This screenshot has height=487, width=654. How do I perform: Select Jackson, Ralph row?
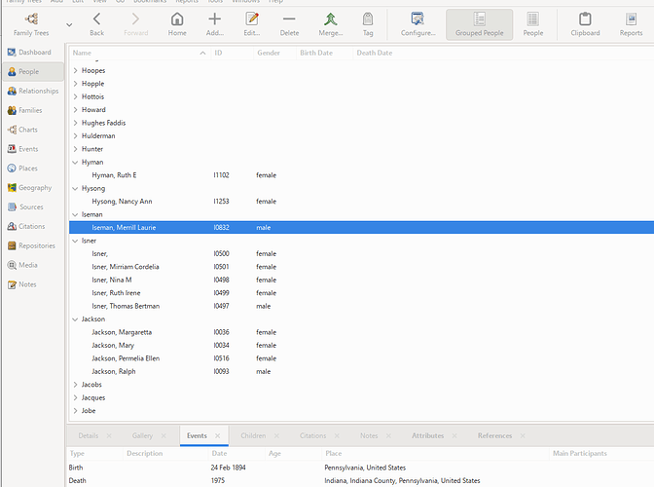[361, 371]
